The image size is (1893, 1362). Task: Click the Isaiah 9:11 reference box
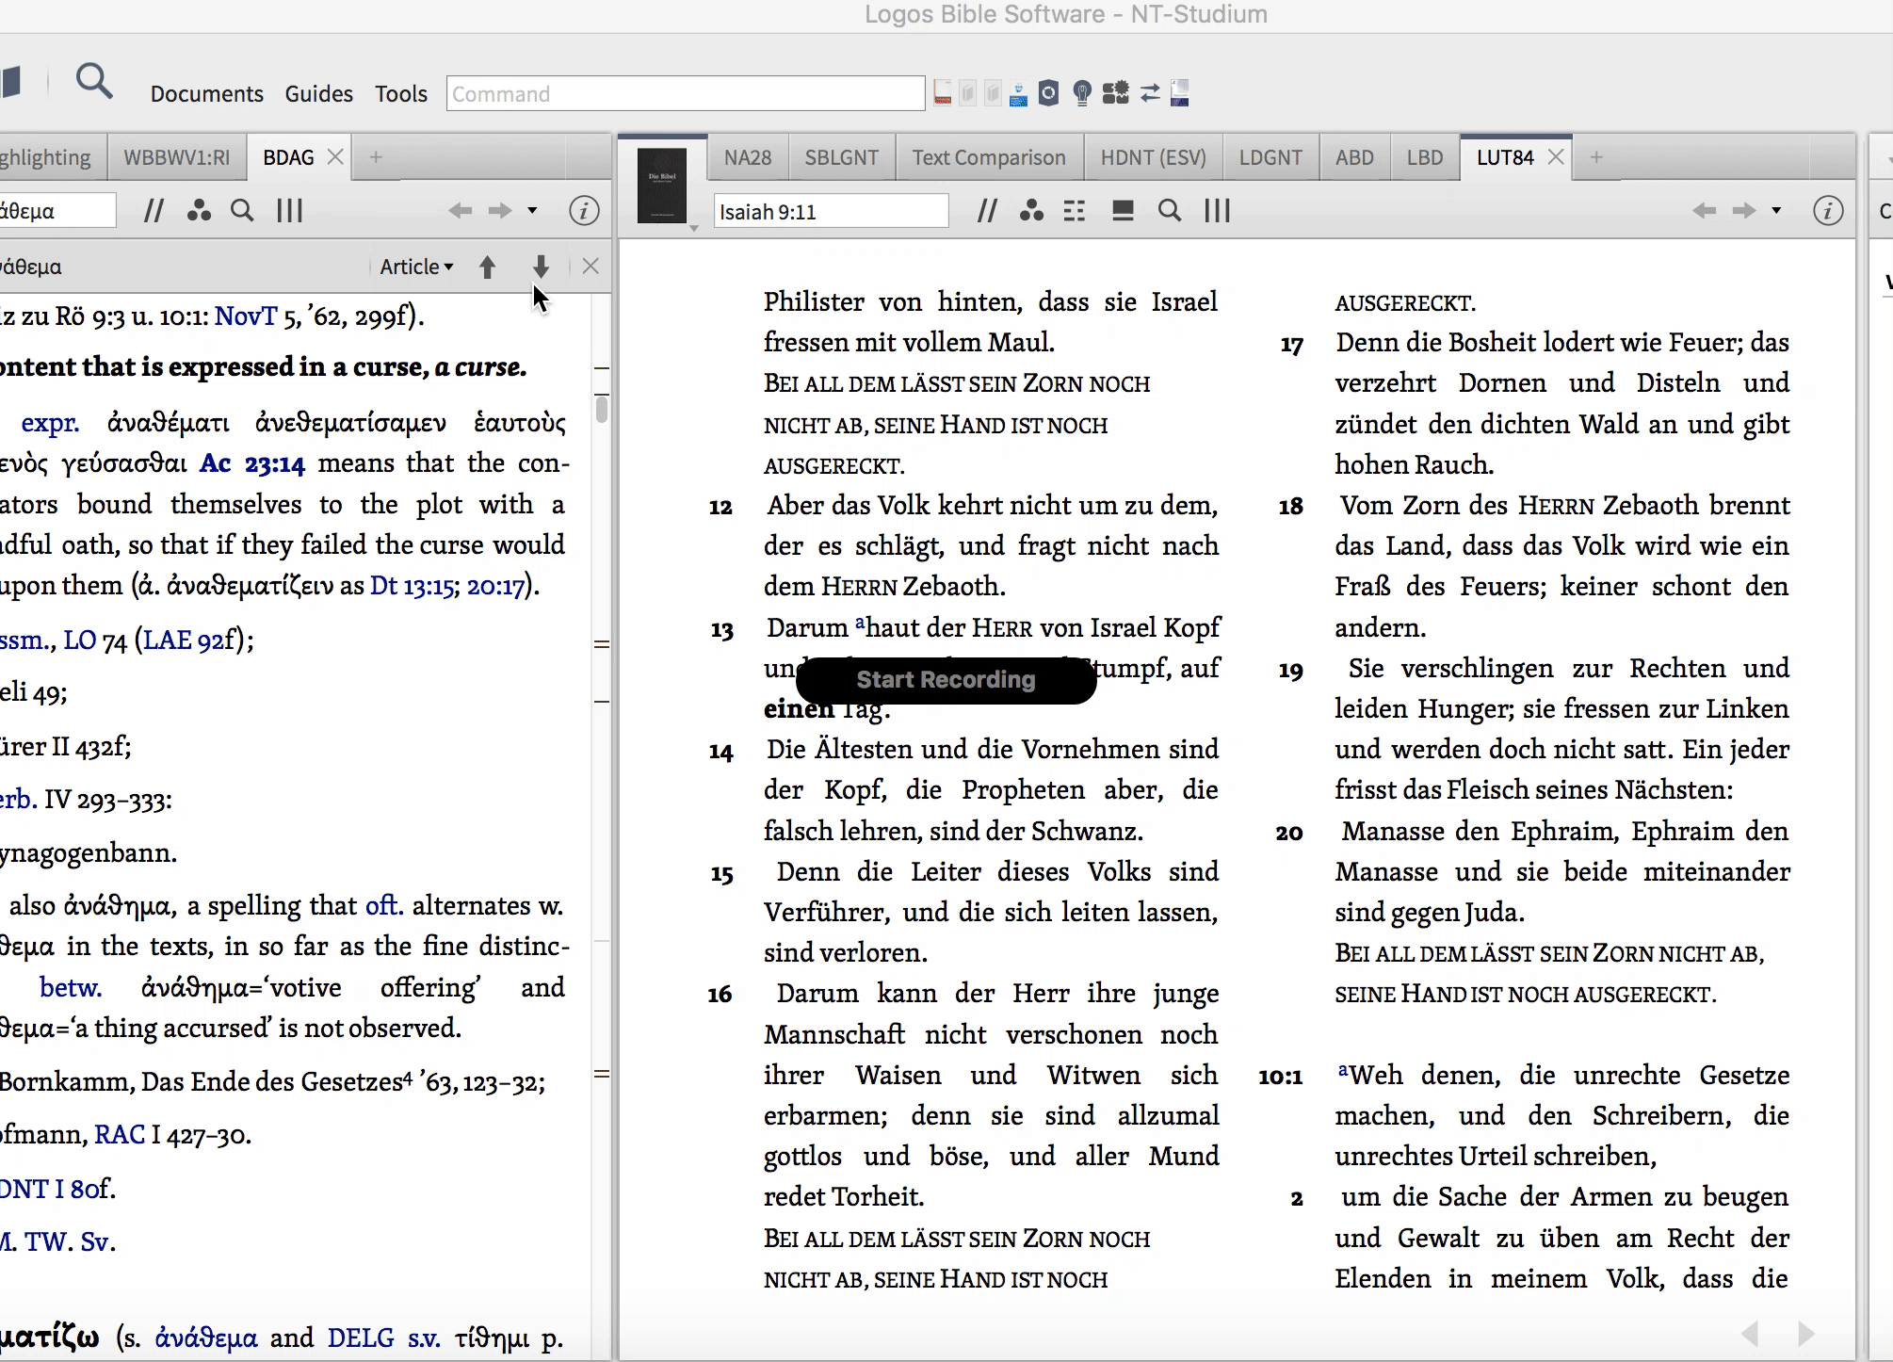tap(831, 211)
